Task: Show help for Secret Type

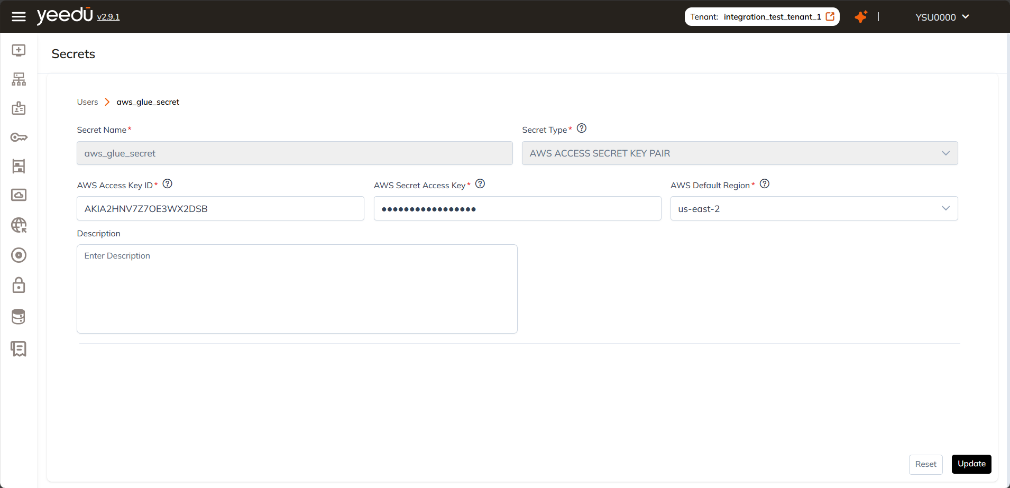Action: tap(582, 128)
